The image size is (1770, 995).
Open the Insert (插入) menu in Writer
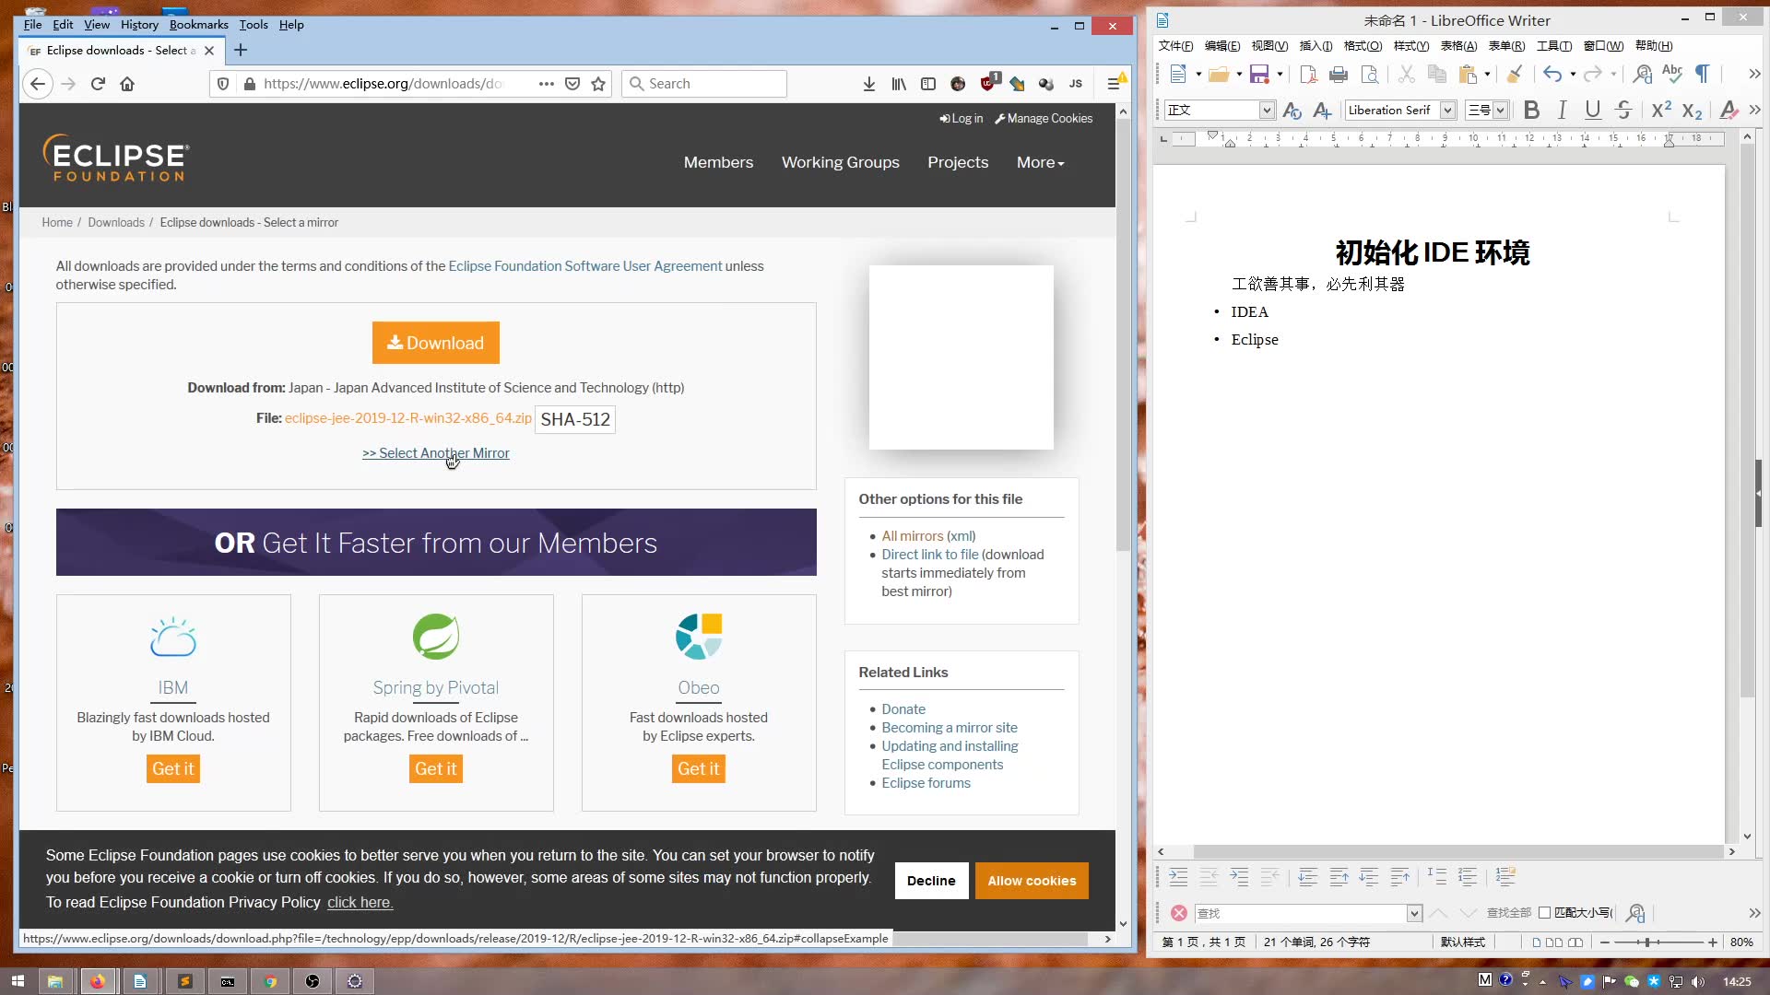tap(1316, 46)
